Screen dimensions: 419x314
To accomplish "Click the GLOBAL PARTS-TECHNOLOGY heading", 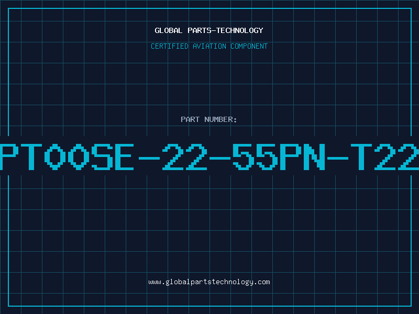I will tap(209, 30).
